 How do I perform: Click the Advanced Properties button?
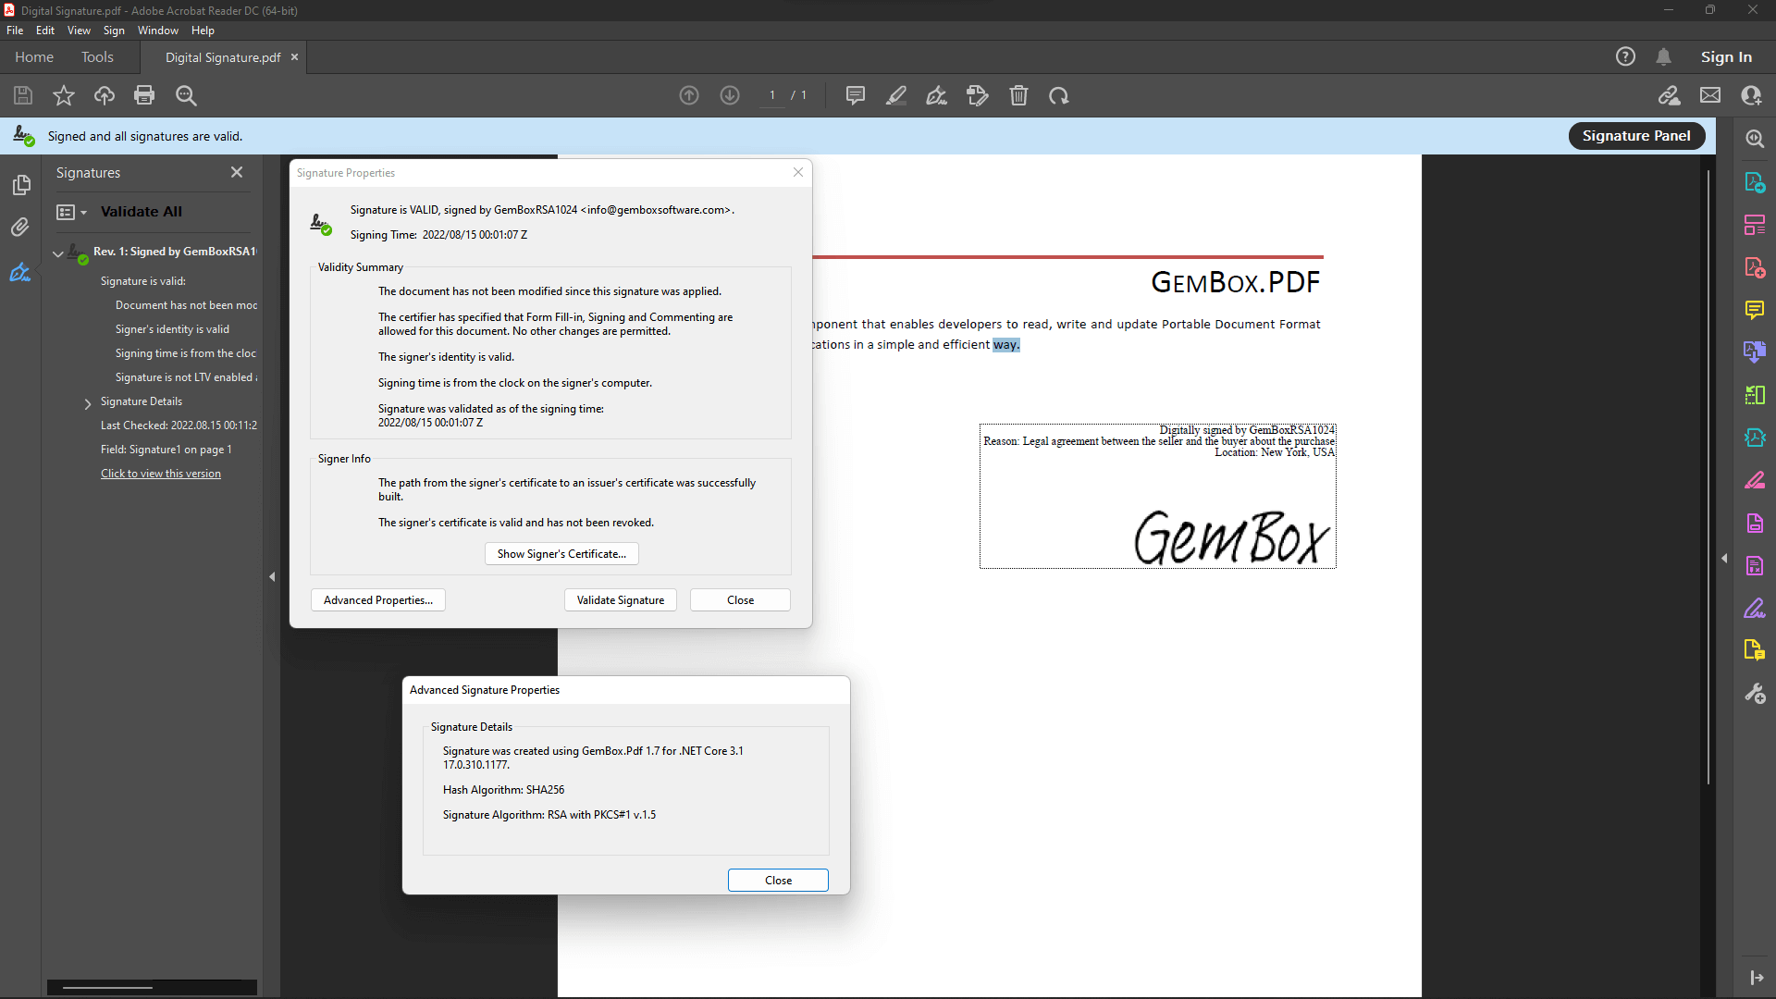coord(377,600)
